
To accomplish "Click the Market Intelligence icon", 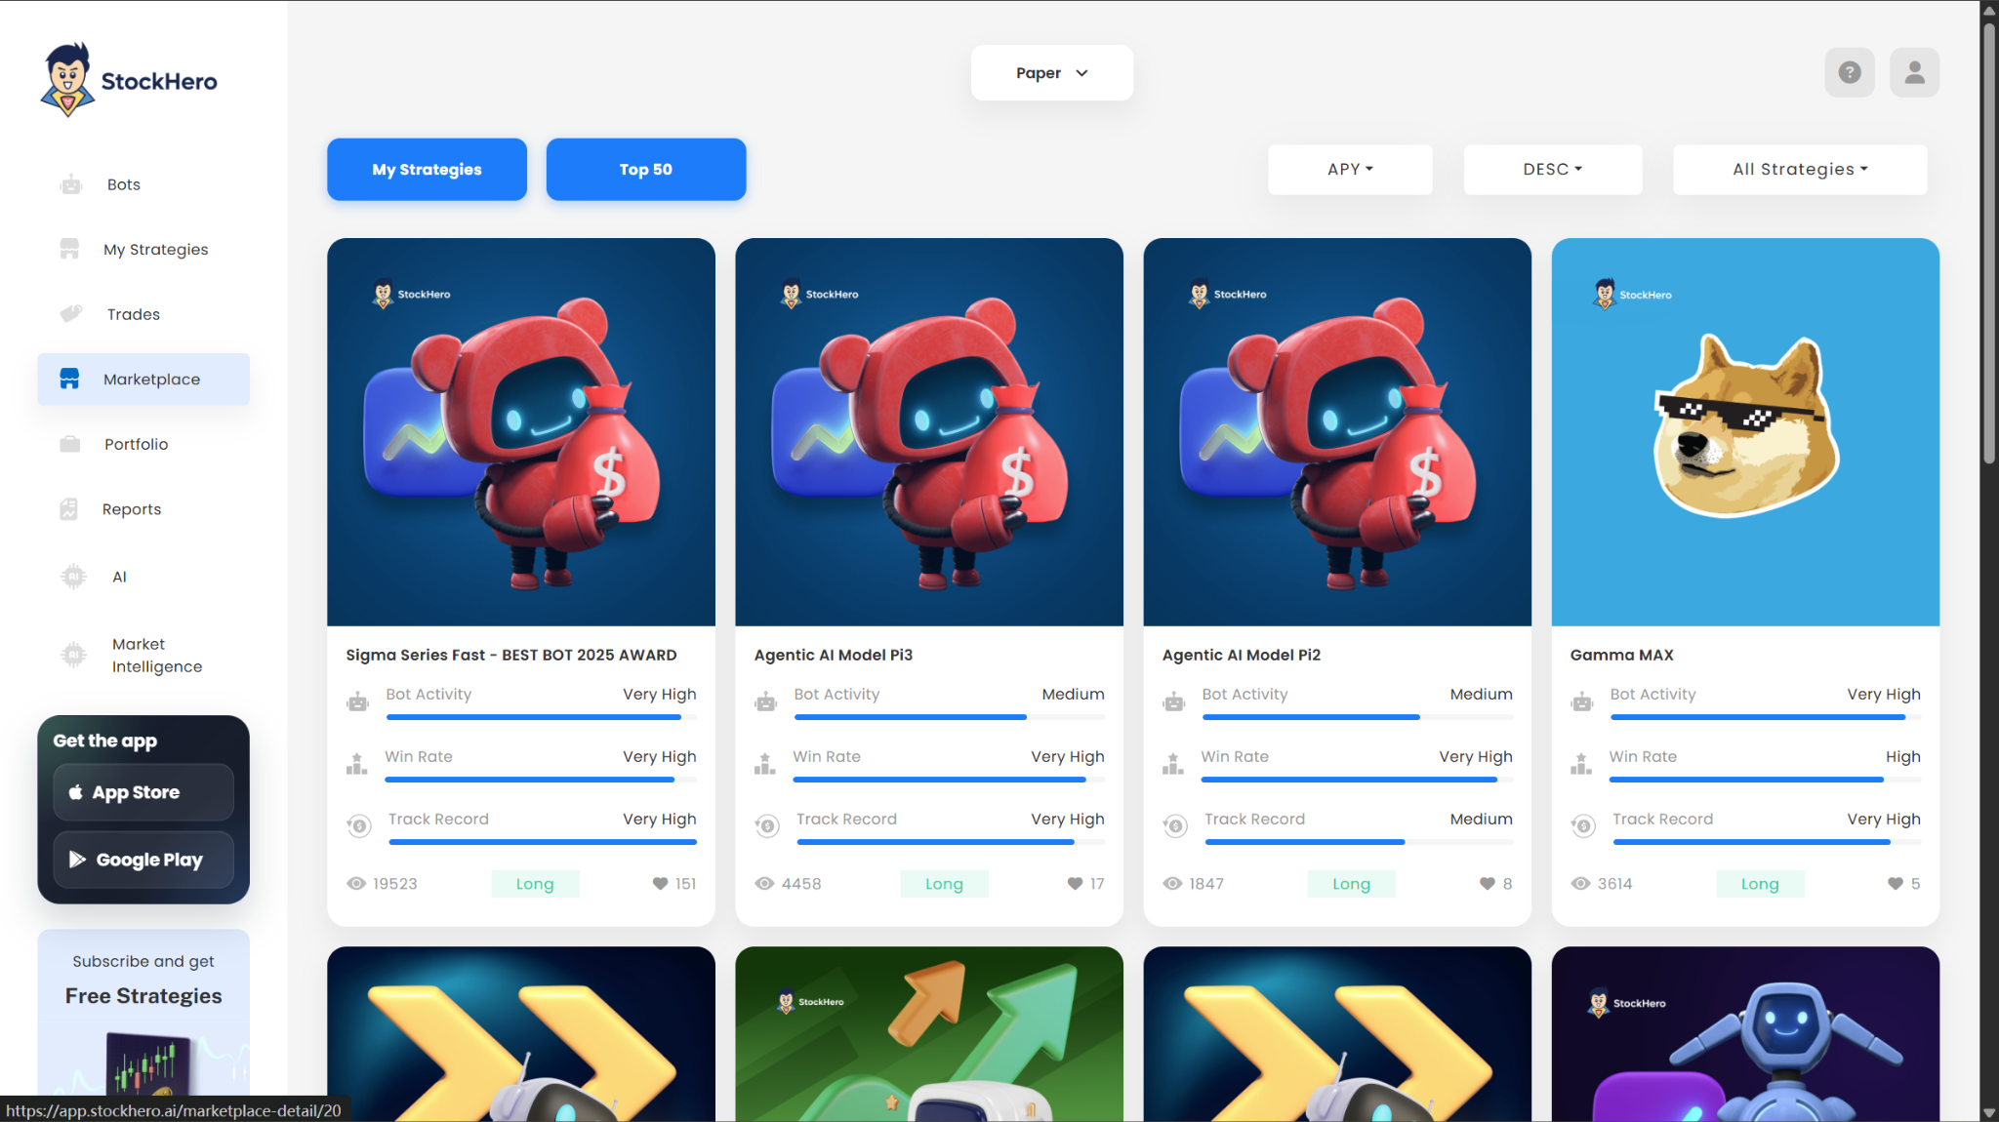I will [x=73, y=655].
